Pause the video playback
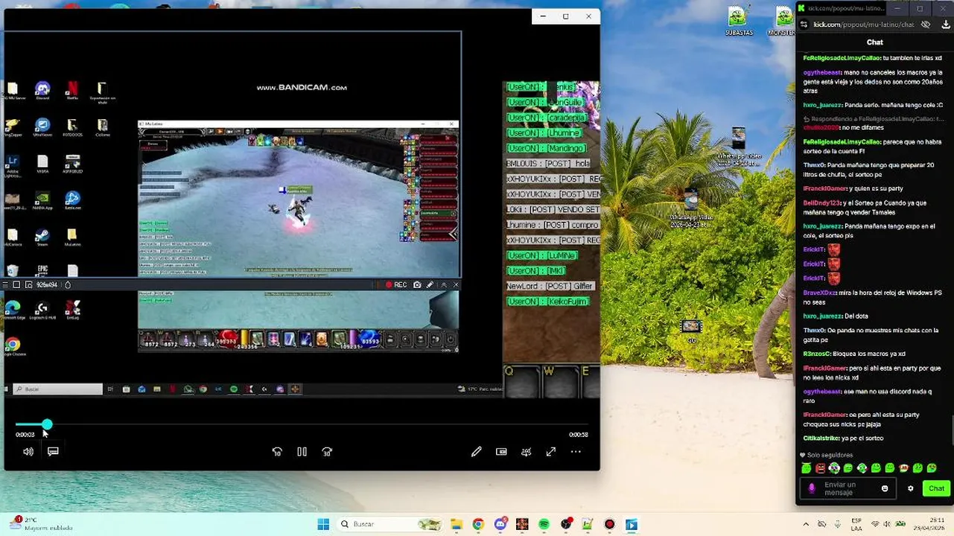 click(302, 451)
